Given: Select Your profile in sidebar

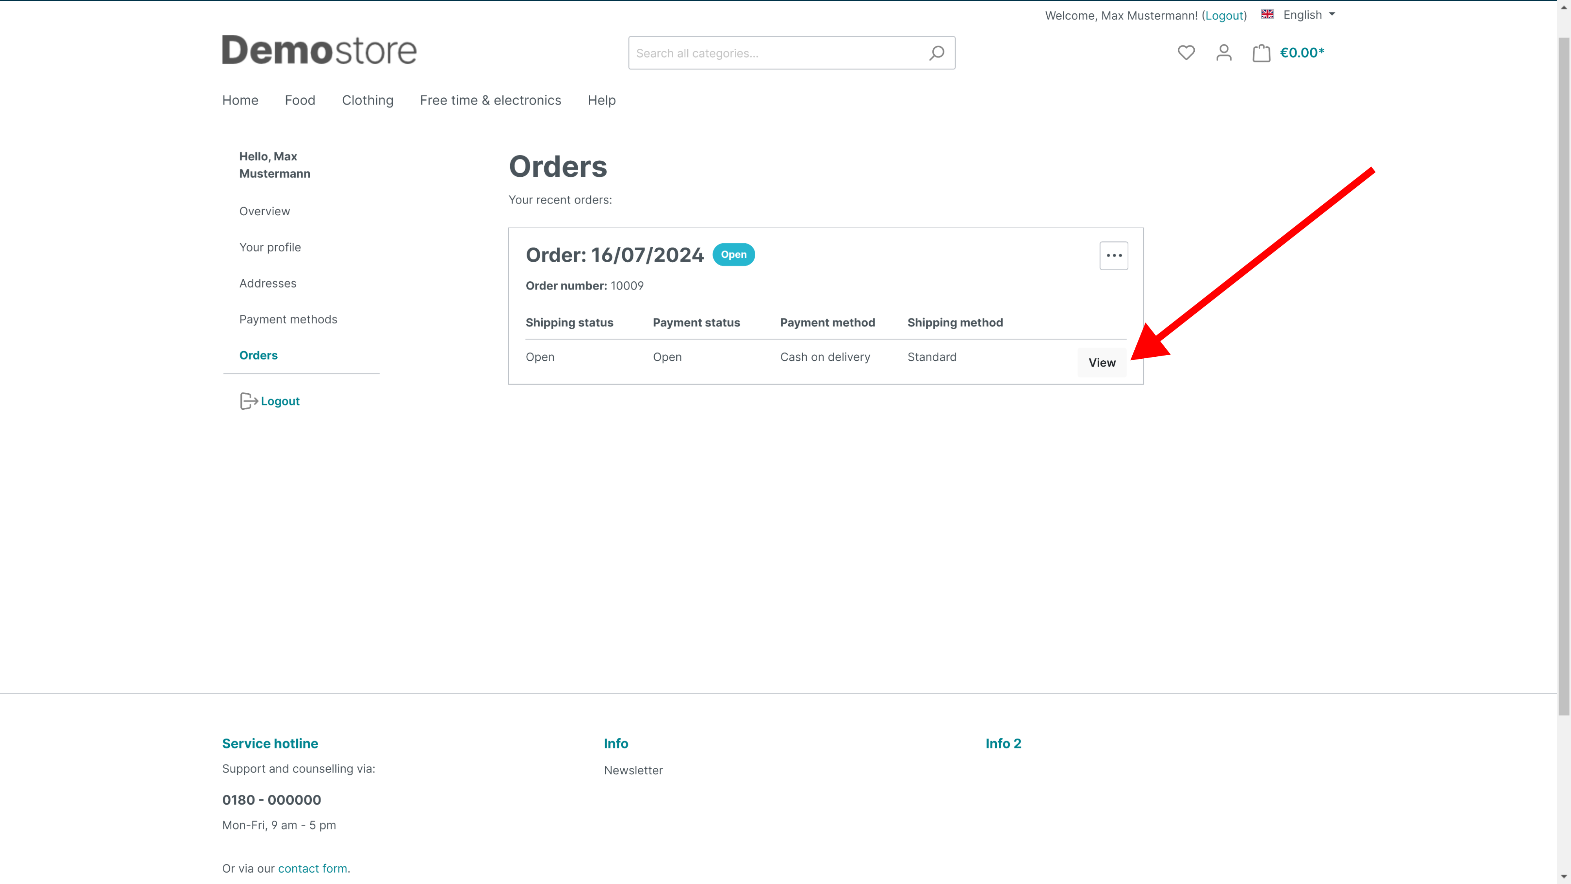Looking at the screenshot, I should click(x=270, y=247).
